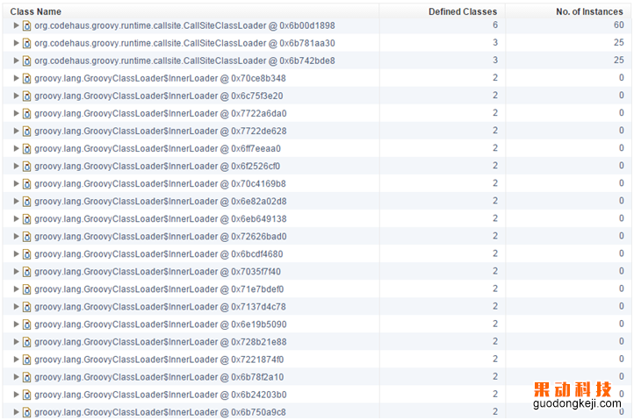Expand the InnerLoader @ 0x6c75f3e20 node
The height and width of the screenshot is (420, 634).
16,96
